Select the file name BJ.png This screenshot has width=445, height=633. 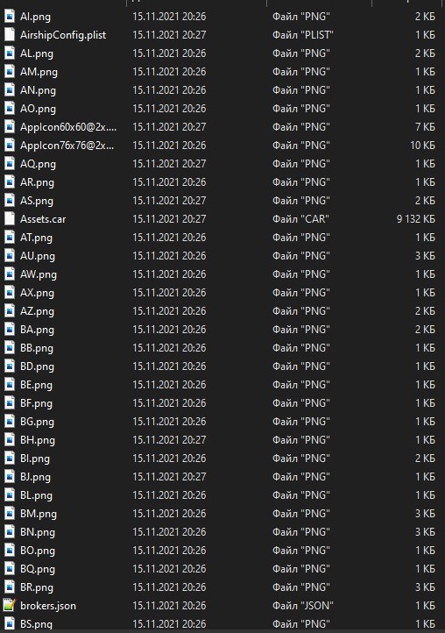(x=36, y=477)
